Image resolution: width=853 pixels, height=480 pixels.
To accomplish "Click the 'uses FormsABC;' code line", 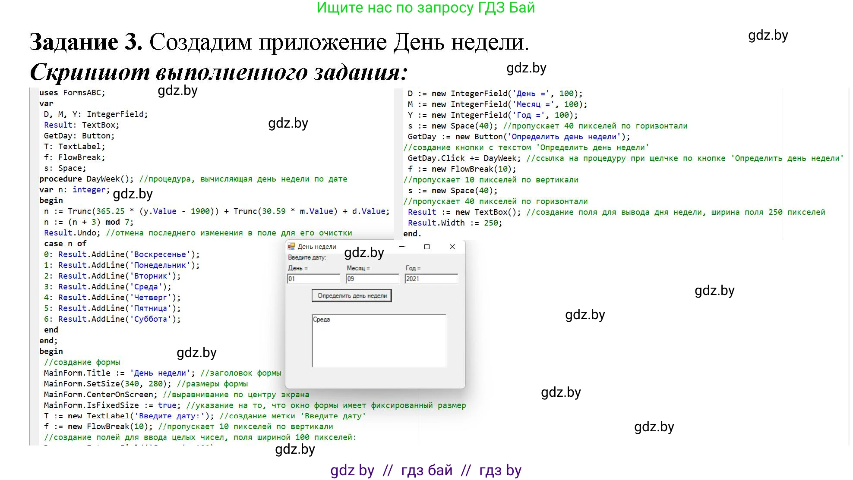I will click(72, 93).
